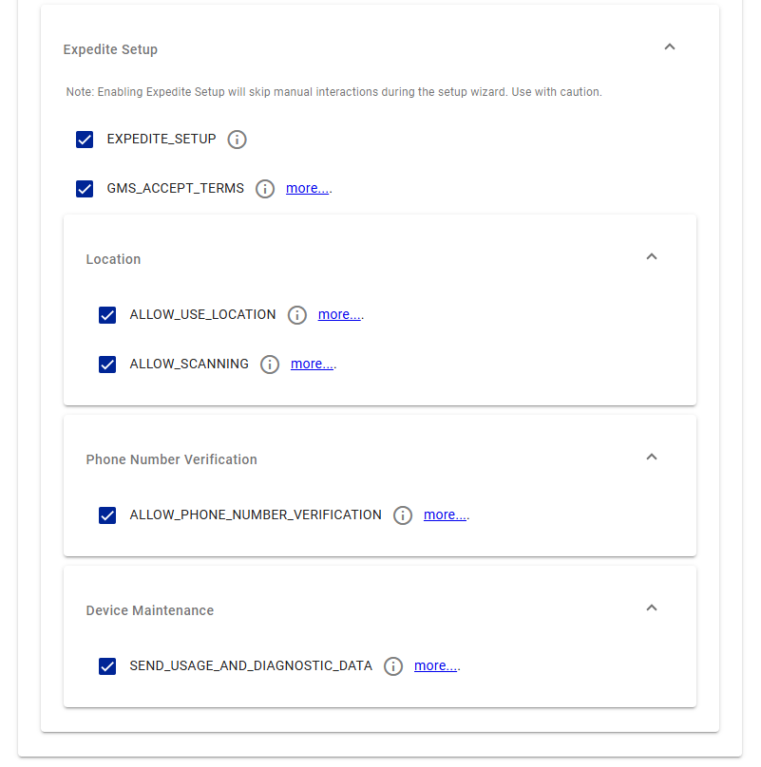Uncheck the ALLOW_SCANNING checkbox
This screenshot has height=767, width=761.
[x=107, y=365]
